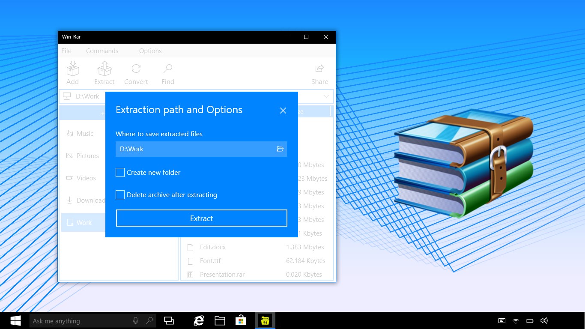
Task: Maximize the Win-Rar window
Action: pyautogui.click(x=306, y=37)
